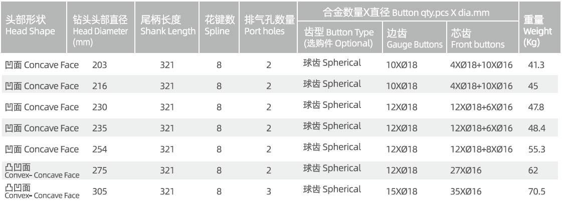562x215 pixels.
Task: Click the 15XØ18 gauge buttons cell
Action: coord(402,191)
